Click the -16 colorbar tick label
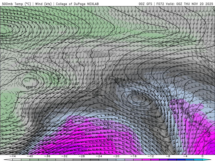The height and width of the screenshot is (161, 215). coord(133,156)
